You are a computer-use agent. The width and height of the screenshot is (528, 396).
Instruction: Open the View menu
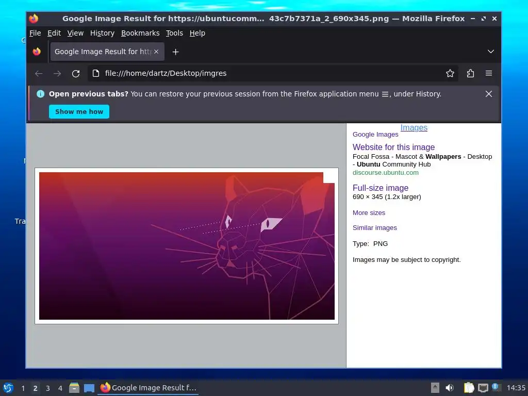tap(75, 33)
